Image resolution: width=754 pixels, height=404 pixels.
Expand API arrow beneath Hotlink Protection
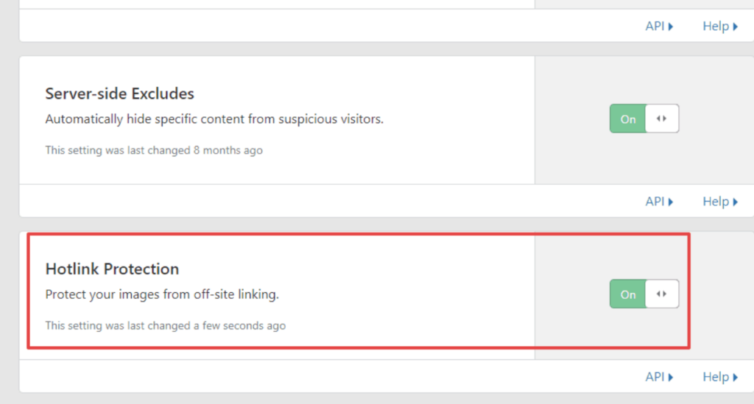point(671,378)
